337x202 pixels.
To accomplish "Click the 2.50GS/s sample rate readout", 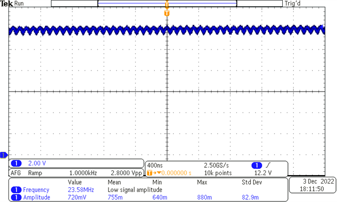I will point(216,166).
